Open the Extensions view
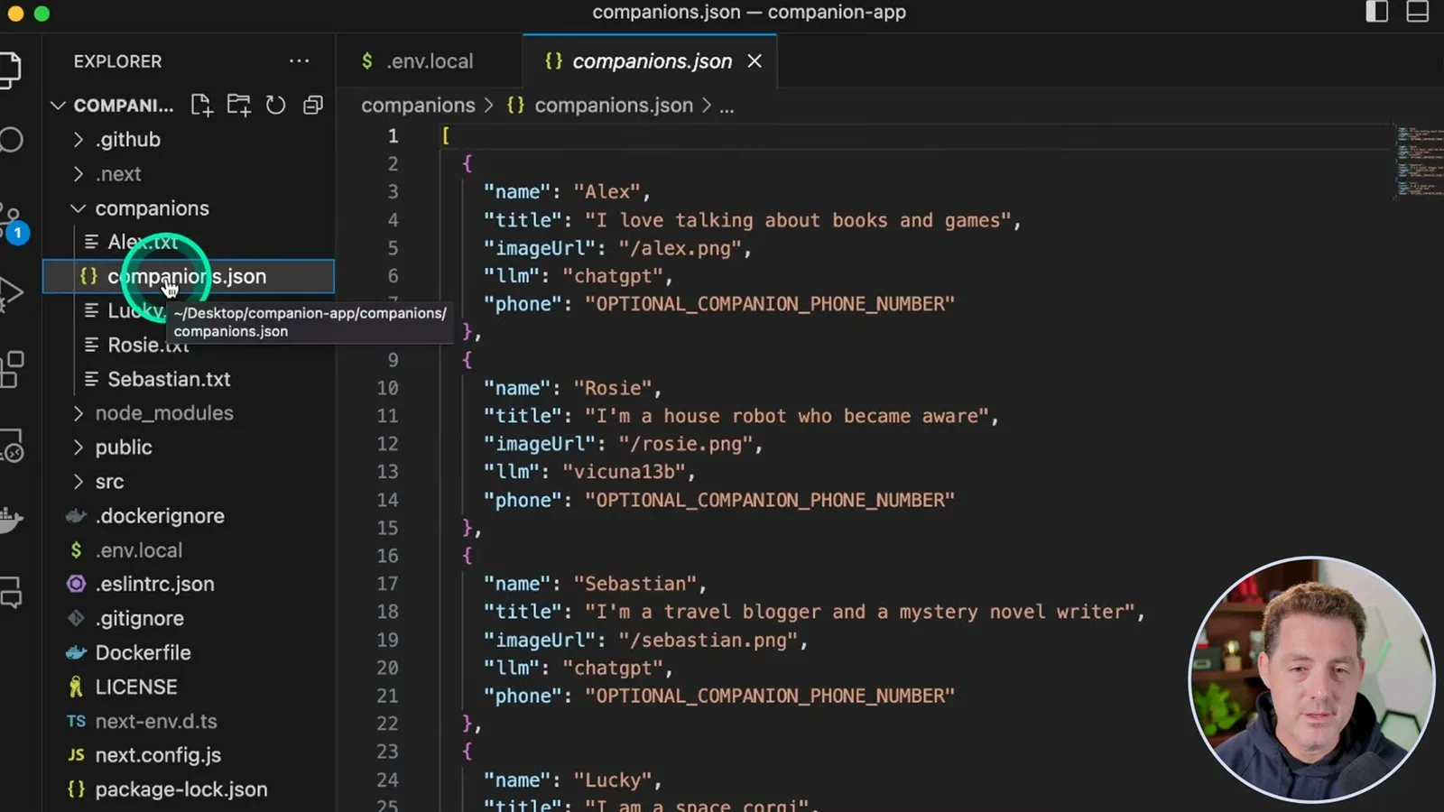Image resolution: width=1444 pixels, height=812 pixels. click(x=11, y=369)
